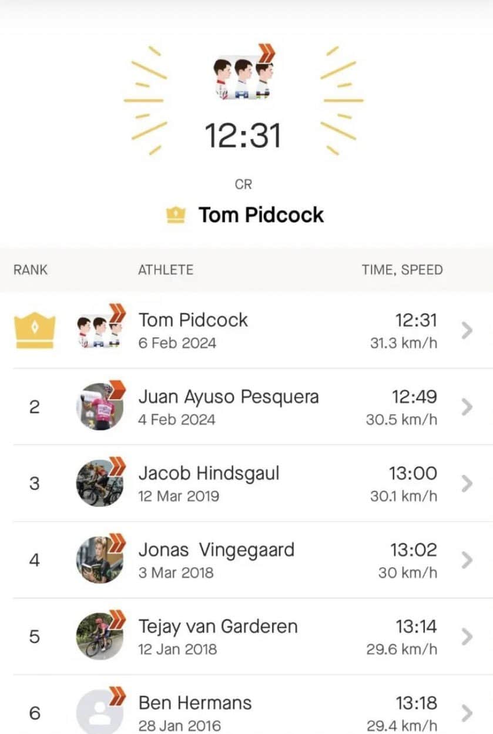Expand Tom Pidcock's 12:31 effort chevron
493x734 pixels.
[x=467, y=330]
